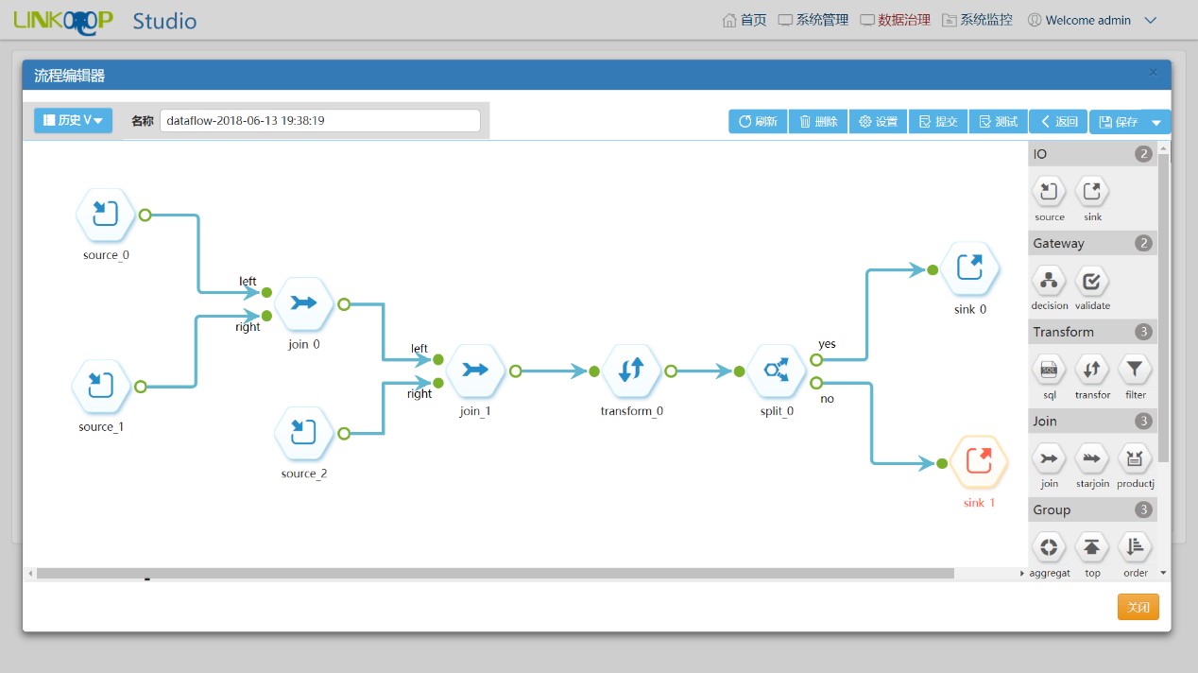Open the Welcome admin user menu
Viewport: 1198px width, 673px height.
click(1091, 20)
